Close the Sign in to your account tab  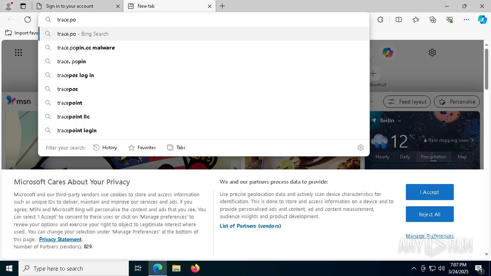[118, 6]
